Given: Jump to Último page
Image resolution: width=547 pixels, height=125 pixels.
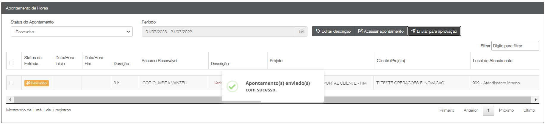Looking at the screenshot, I should [x=529, y=110].
